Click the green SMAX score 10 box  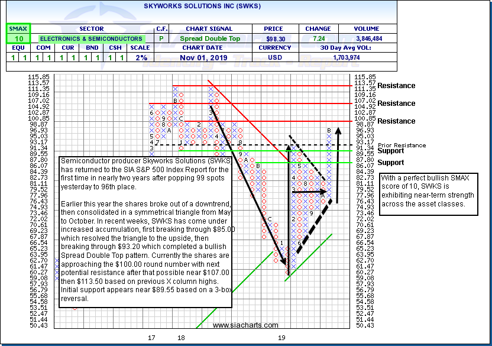tap(17, 38)
